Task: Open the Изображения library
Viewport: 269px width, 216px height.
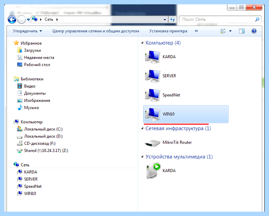Action: pos(37,101)
